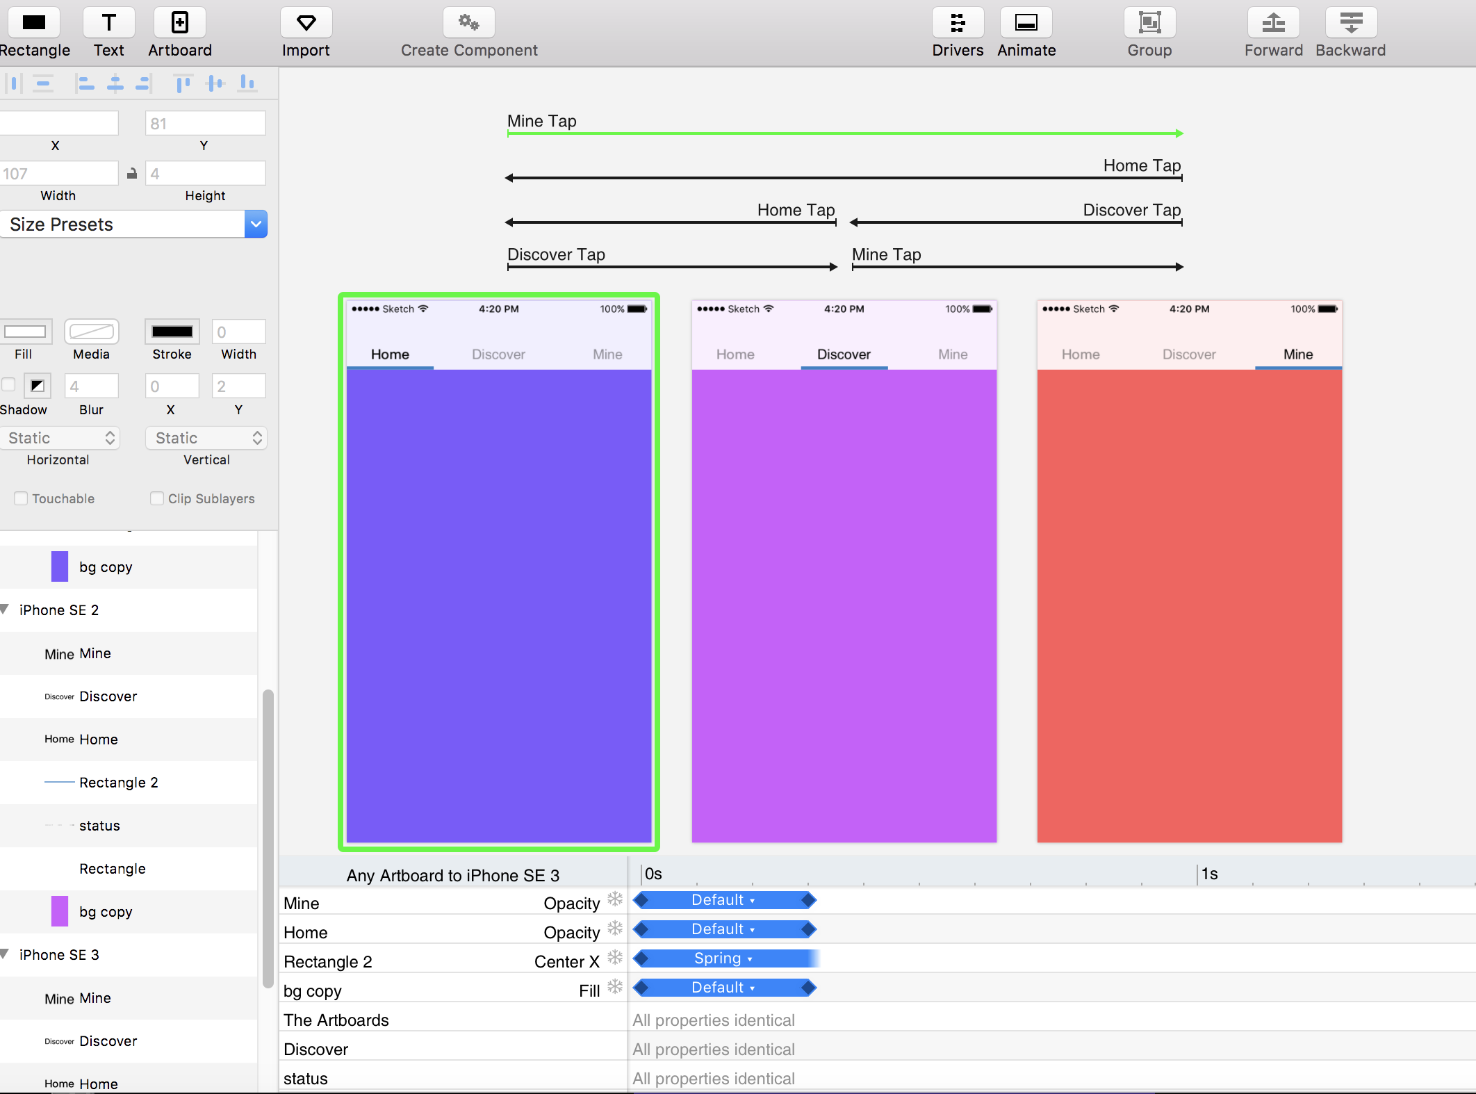Screen dimensions: 1476x1094
Task: Toggle the width-height aspect ratio lock
Action: coord(132,174)
